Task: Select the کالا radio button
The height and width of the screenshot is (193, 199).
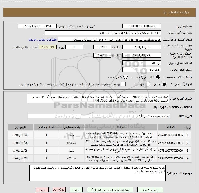Action: 158,77
